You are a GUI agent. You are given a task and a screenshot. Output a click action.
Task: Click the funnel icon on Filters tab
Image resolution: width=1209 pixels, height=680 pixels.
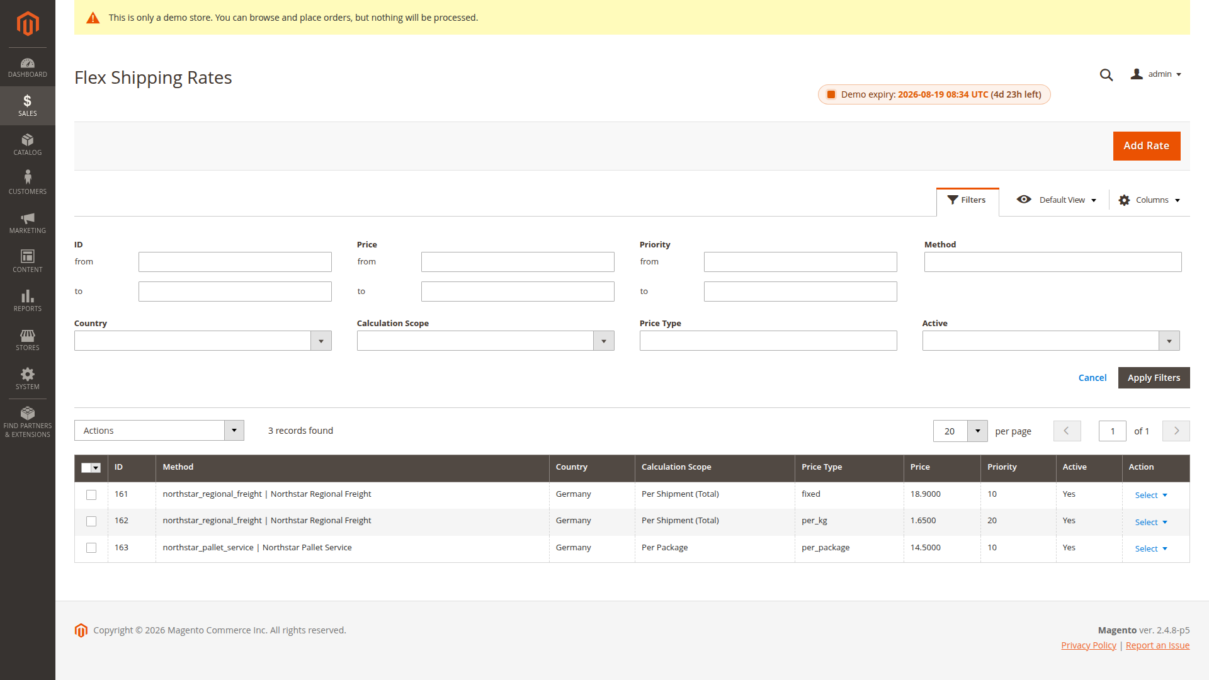click(953, 200)
